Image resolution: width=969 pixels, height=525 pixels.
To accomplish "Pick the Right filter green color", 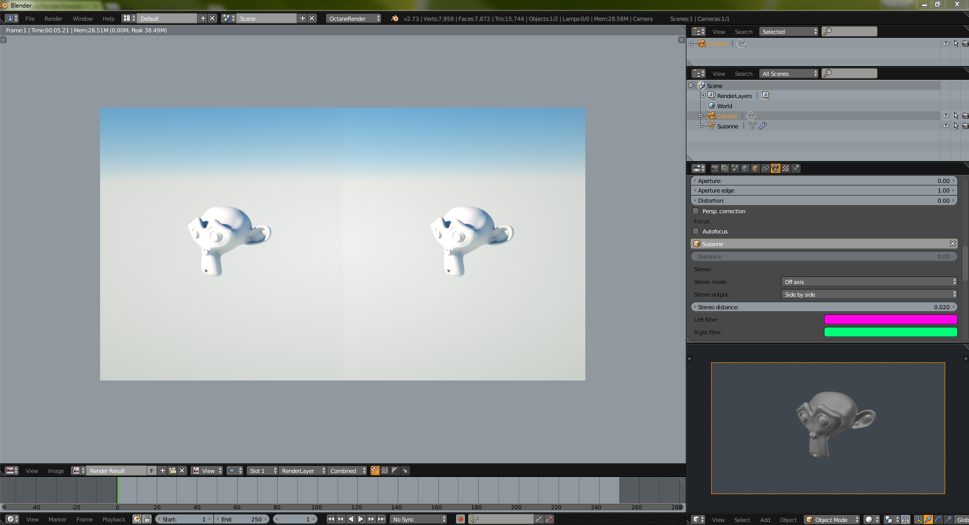I will pyautogui.click(x=891, y=332).
